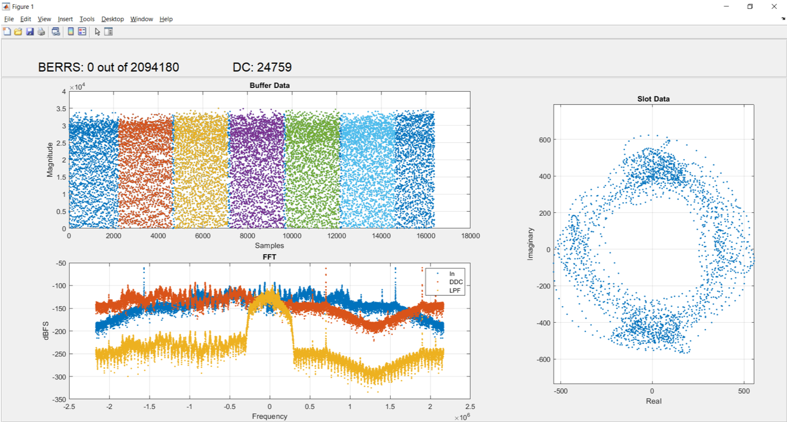Activate the Edit Plot arrow tool
Screen dimensions: 787x422
(98, 31)
